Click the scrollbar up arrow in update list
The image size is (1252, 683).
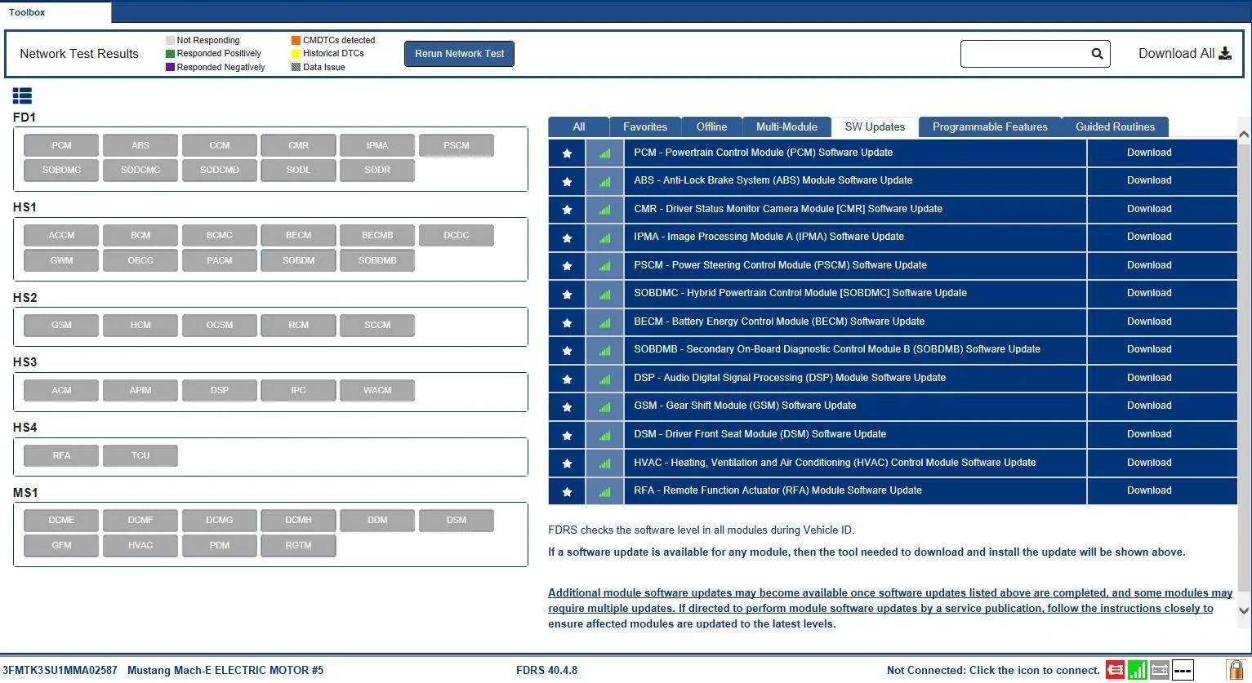tap(1244, 135)
